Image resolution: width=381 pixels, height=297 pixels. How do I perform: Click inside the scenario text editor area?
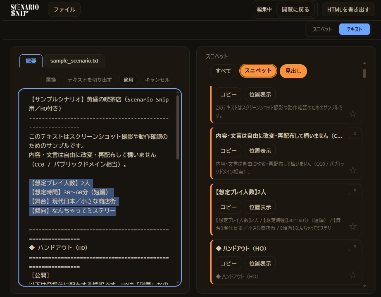click(x=100, y=187)
